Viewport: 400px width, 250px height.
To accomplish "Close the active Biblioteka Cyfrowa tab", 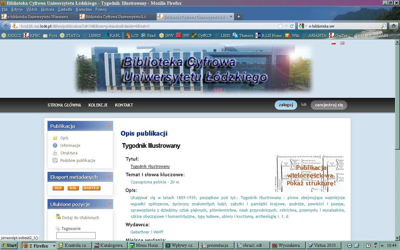I will (231, 16).
